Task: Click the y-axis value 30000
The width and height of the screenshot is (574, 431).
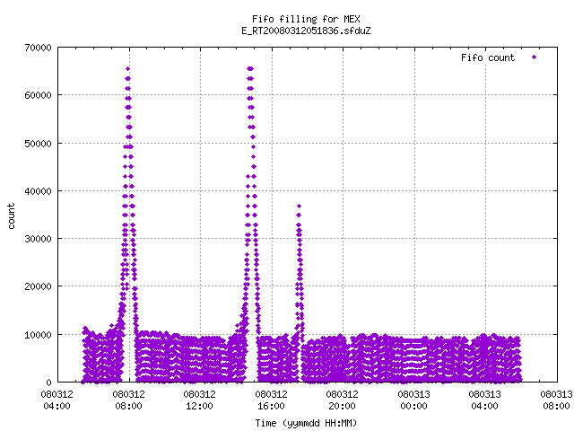Action: 38,239
